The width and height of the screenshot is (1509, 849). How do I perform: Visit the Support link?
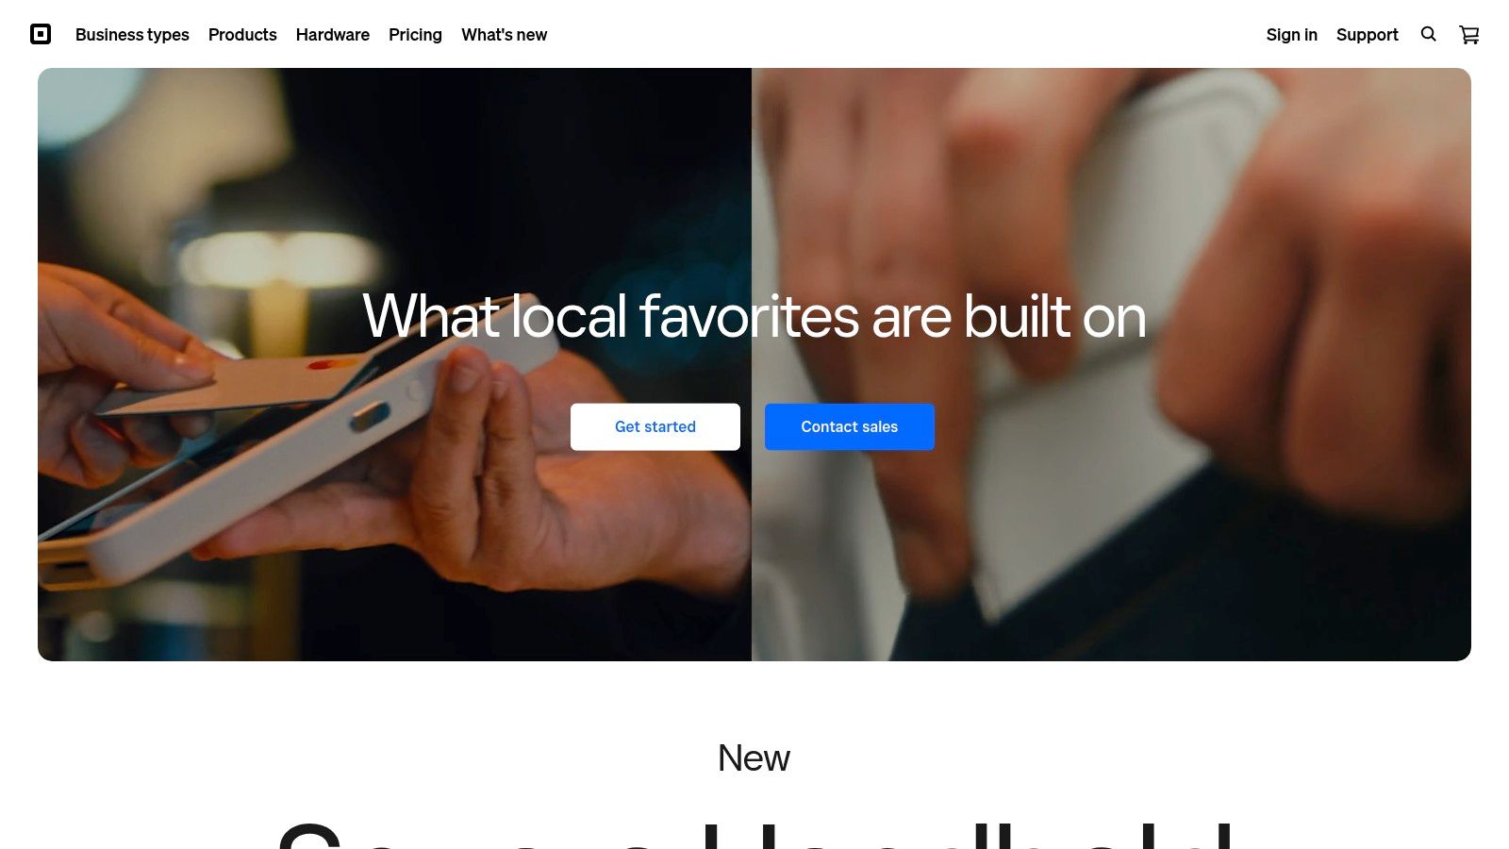[1368, 35]
